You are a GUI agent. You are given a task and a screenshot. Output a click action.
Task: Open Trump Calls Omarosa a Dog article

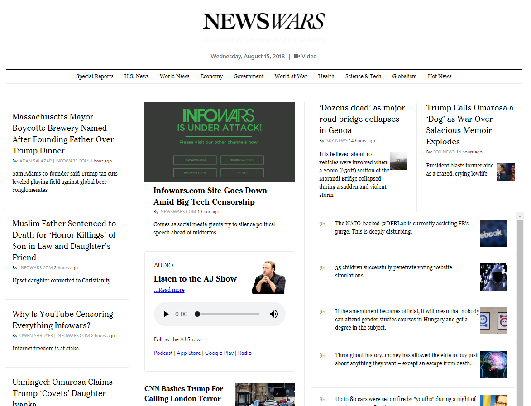pyautogui.click(x=469, y=124)
